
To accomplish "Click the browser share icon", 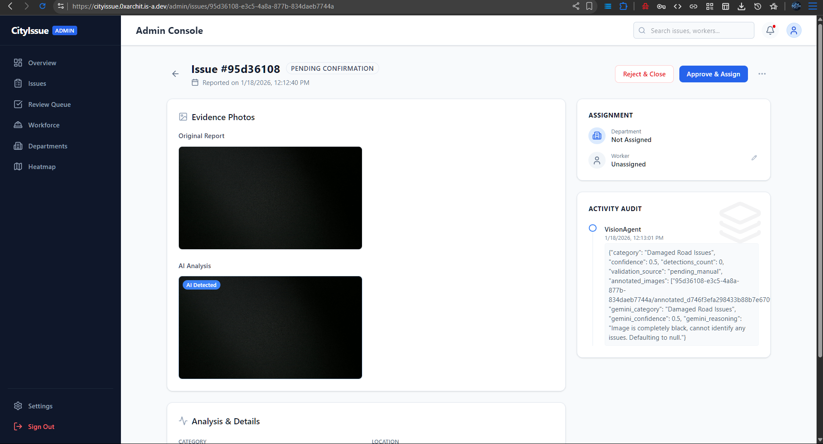I will tap(576, 6).
